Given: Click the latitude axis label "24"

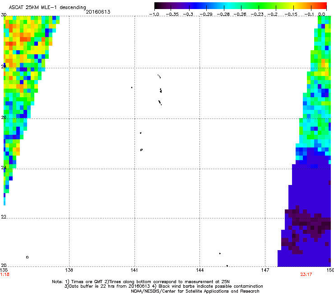Looking at the screenshot, I should (x=4, y=168).
